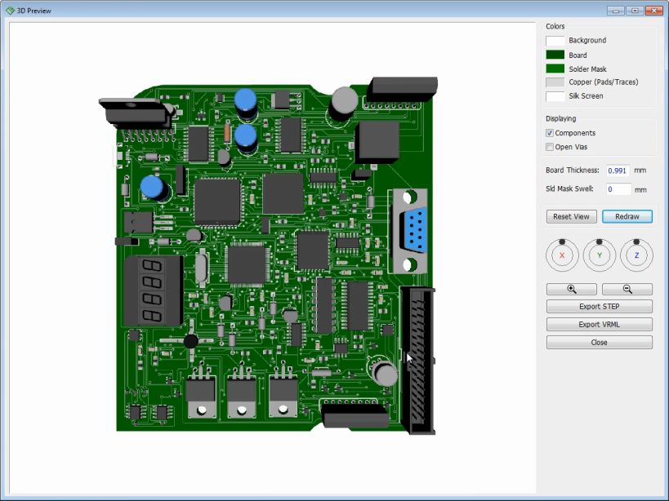
Task: Open the Solder Mask color swatch
Action: point(555,69)
